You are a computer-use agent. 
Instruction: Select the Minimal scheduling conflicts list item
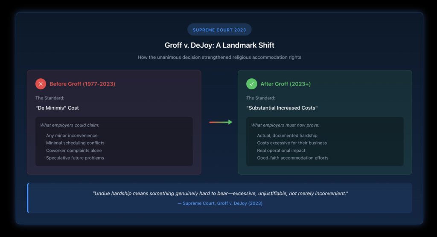[75, 143]
